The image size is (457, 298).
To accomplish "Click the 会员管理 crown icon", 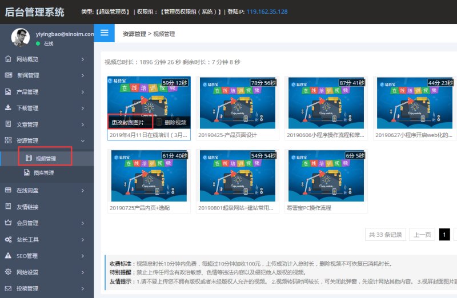I will tap(8, 223).
